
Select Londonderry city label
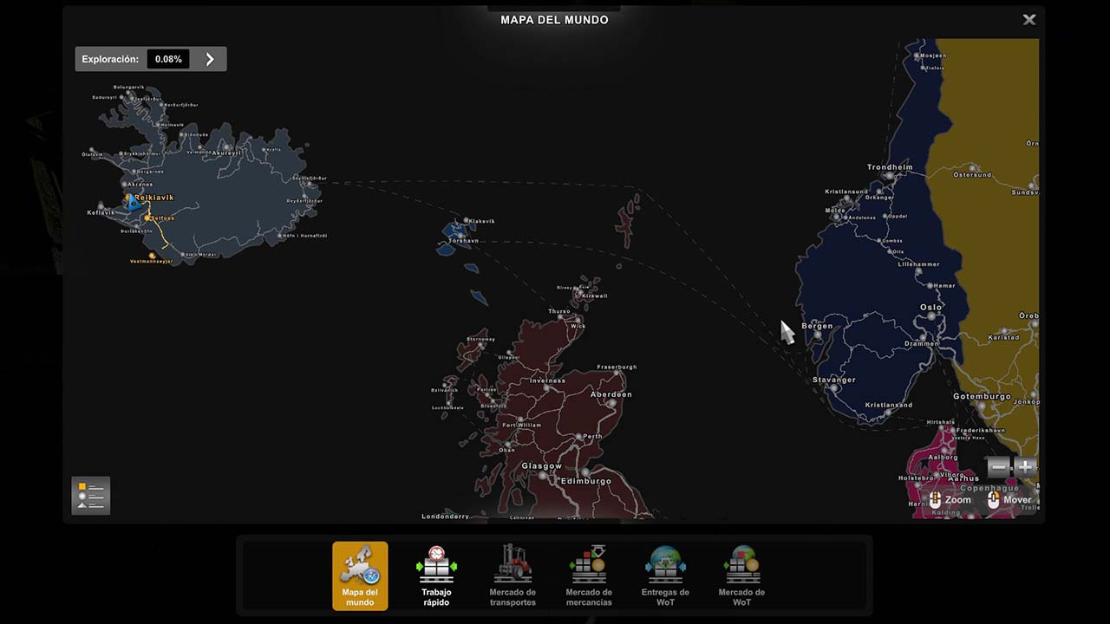445,517
